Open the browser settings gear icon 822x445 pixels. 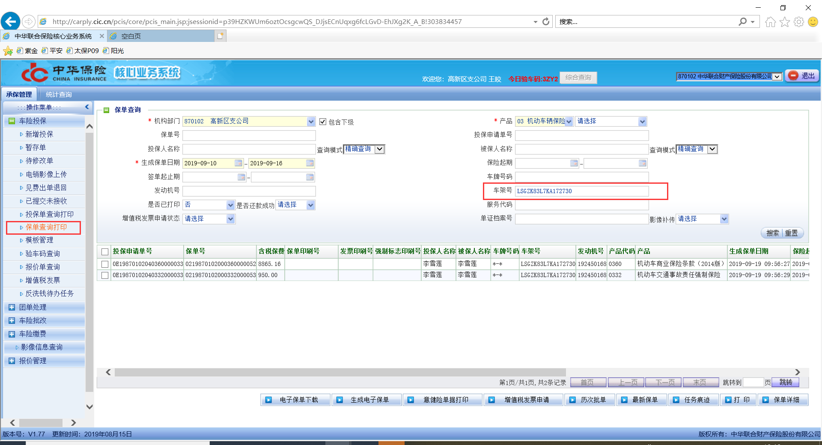[x=798, y=22]
